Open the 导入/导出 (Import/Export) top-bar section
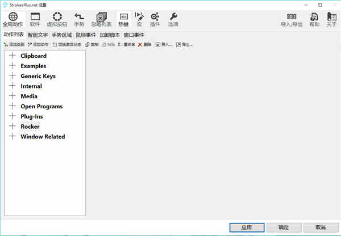 point(292,20)
